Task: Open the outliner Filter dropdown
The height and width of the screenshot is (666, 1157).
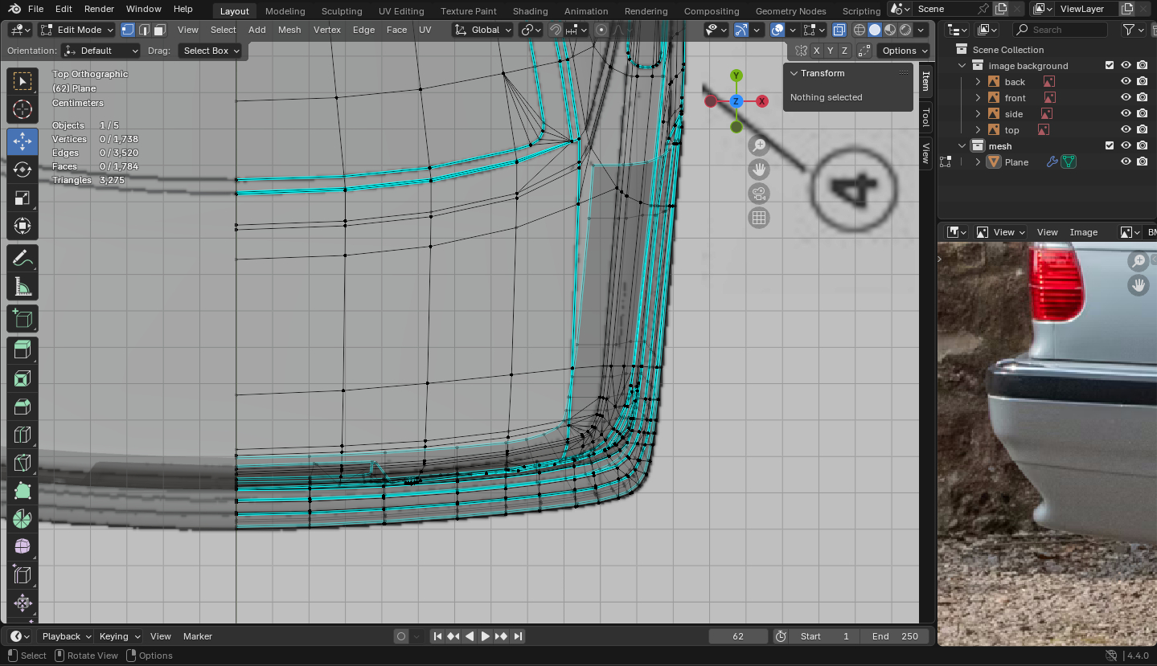Action: [1134, 30]
